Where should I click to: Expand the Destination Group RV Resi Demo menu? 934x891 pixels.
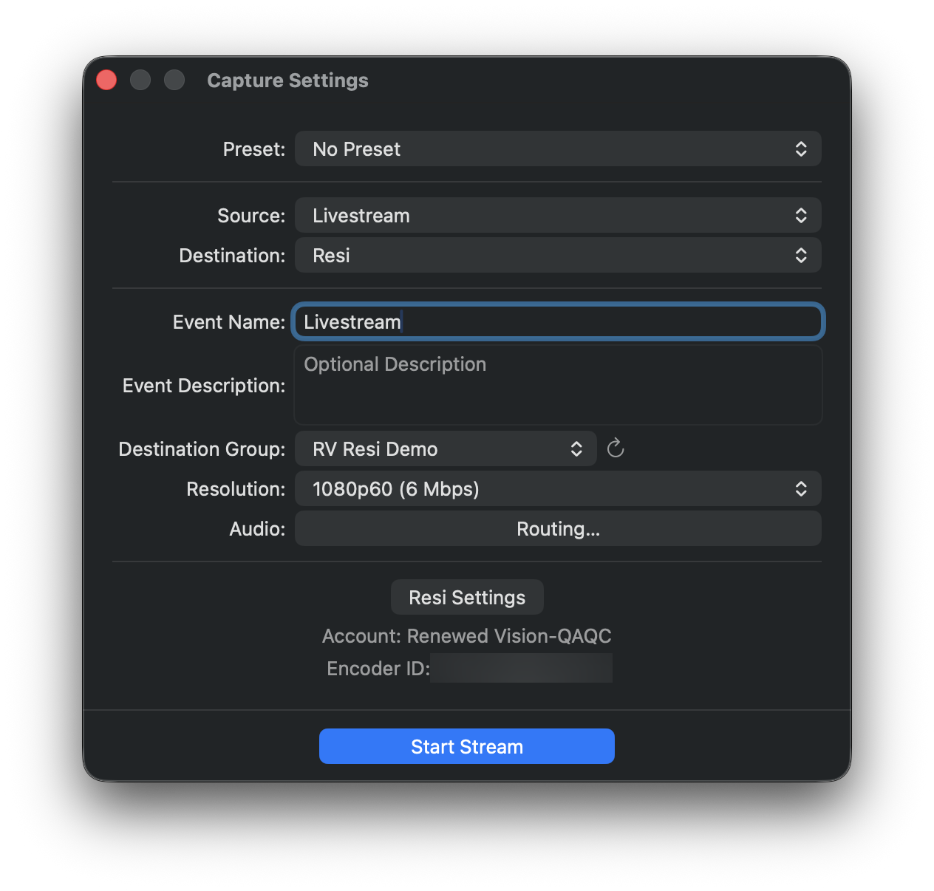(x=446, y=449)
